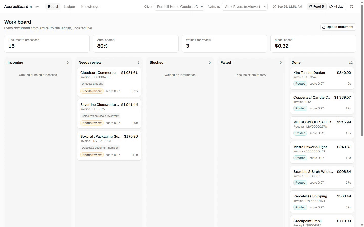Open the Boxcraft Packaging invoice card
364x227 pixels.
[109, 146]
